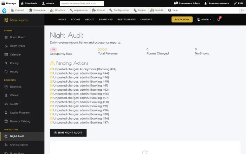Select Unposted charges Booking #97 row
The height and width of the screenshot is (154, 246).
click(x=79, y=123)
